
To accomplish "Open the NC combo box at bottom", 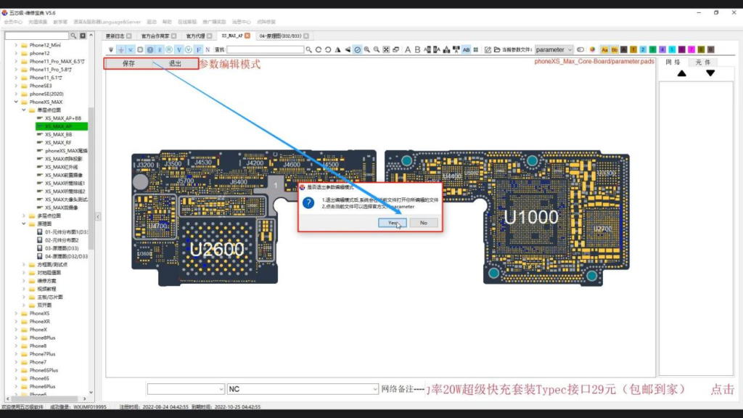I will coord(303,389).
